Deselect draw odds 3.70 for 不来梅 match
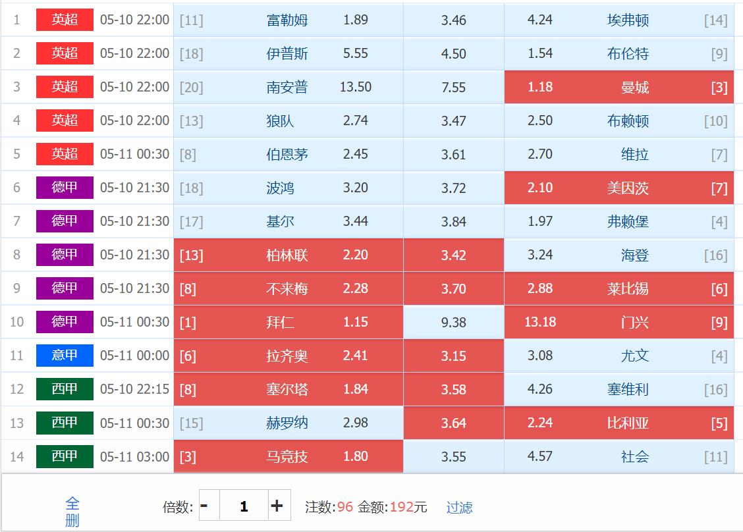743x532 pixels. point(453,289)
